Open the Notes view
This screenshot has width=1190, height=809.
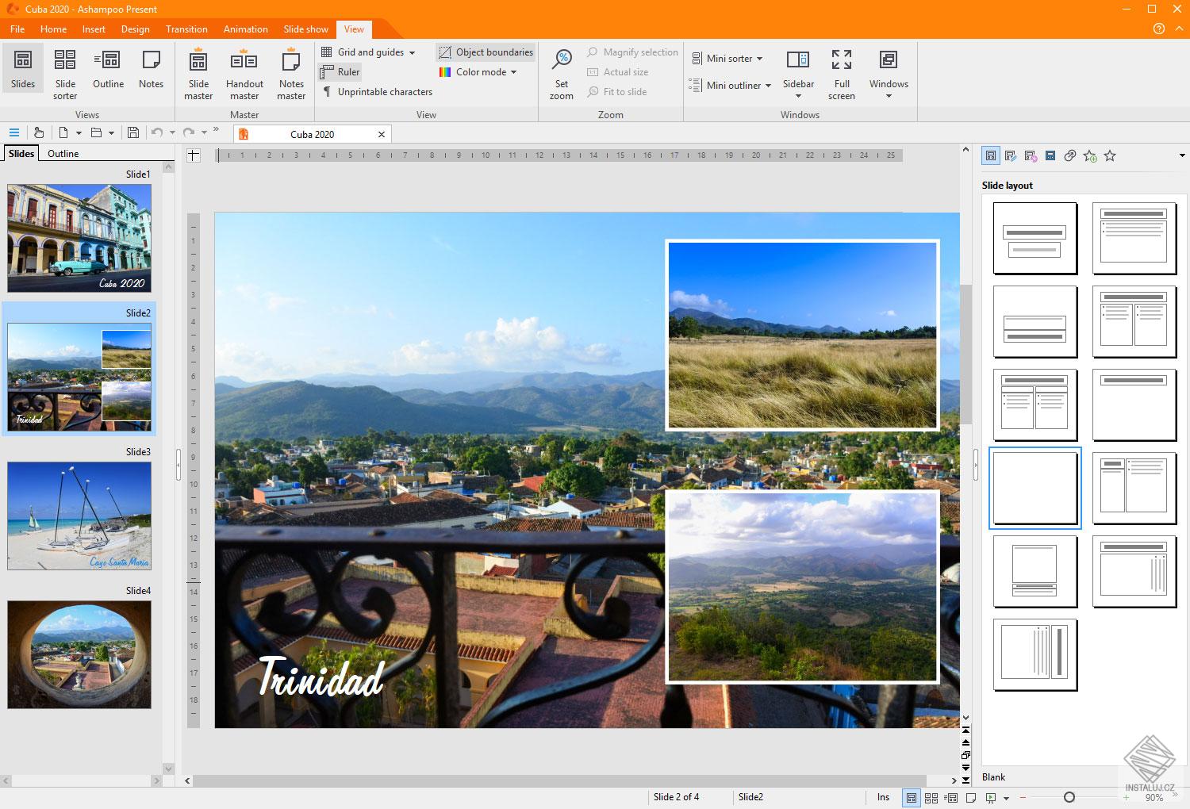click(151, 70)
